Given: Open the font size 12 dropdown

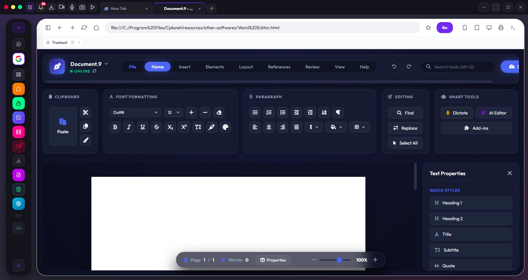Looking at the screenshot, I should click(174, 113).
